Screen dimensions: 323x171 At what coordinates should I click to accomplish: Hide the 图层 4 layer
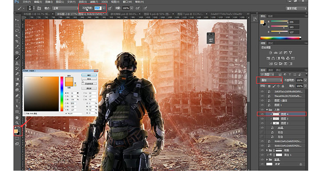point(262,114)
